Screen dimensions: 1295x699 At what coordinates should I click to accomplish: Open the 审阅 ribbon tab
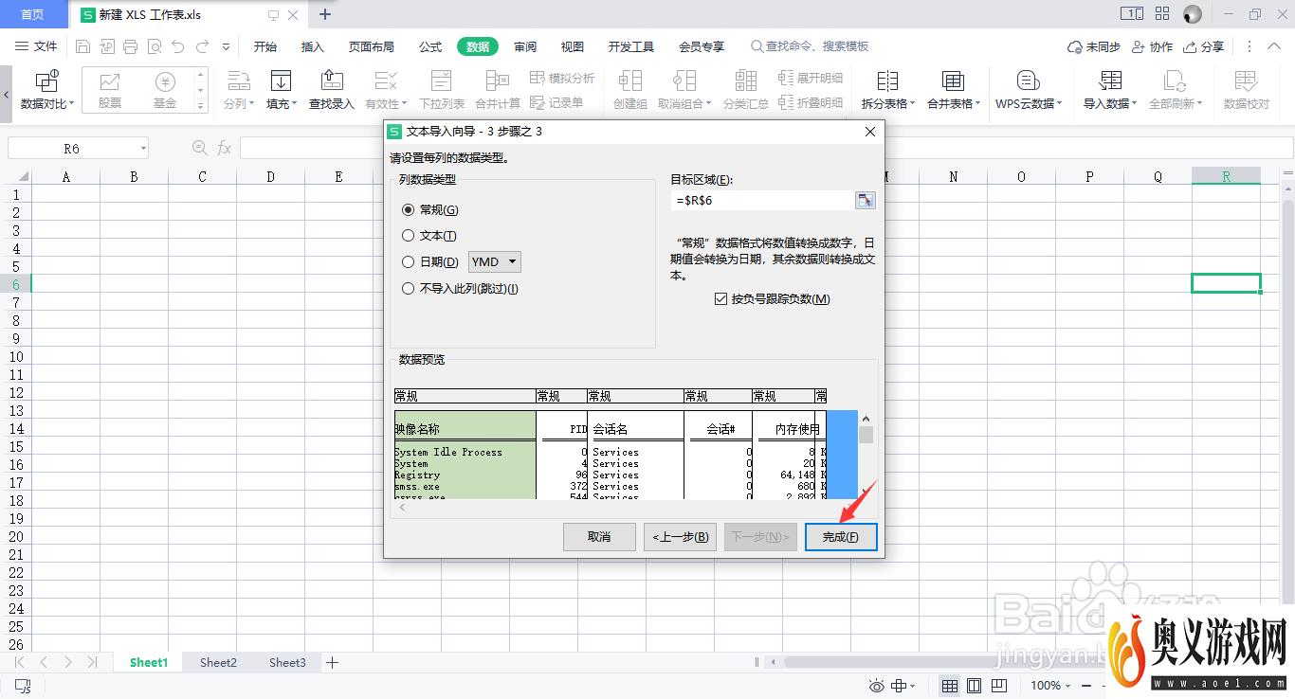click(525, 46)
